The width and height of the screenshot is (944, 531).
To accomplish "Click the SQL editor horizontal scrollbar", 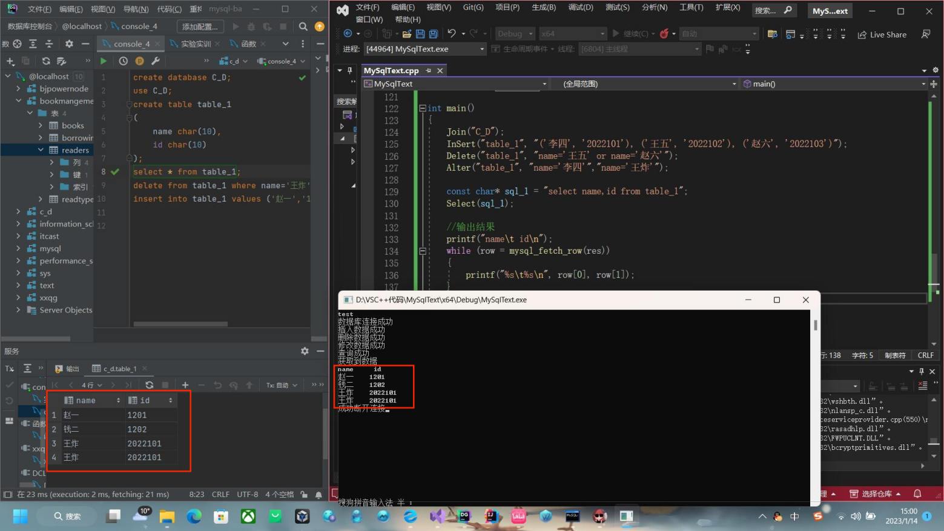I will pyautogui.click(x=181, y=324).
